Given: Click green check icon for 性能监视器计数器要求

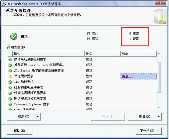Looking at the screenshot, I should [10, 93].
